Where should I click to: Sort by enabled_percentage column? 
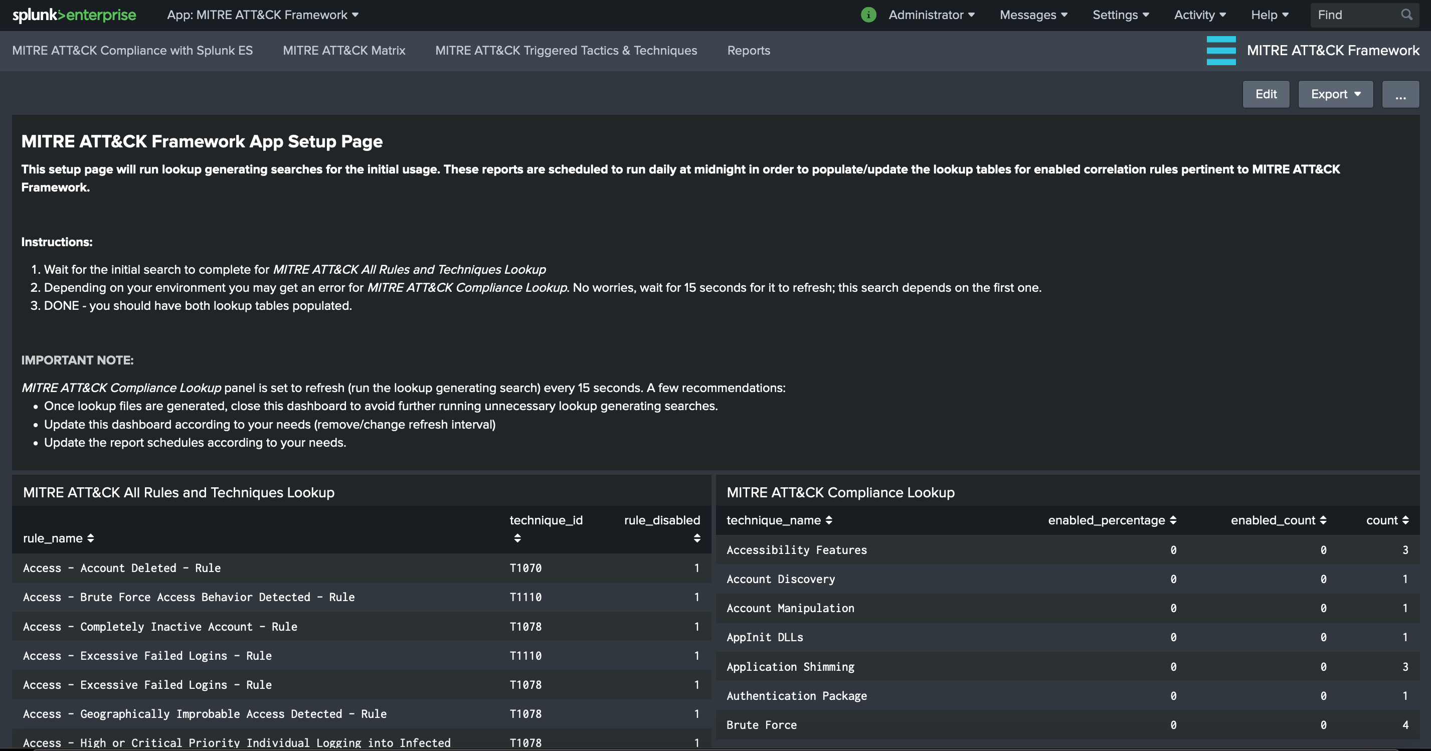pos(1173,520)
